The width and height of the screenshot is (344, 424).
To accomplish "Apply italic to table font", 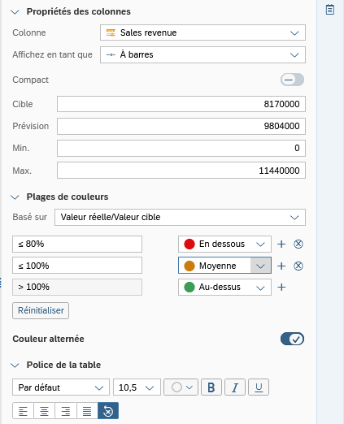I will [x=235, y=387].
